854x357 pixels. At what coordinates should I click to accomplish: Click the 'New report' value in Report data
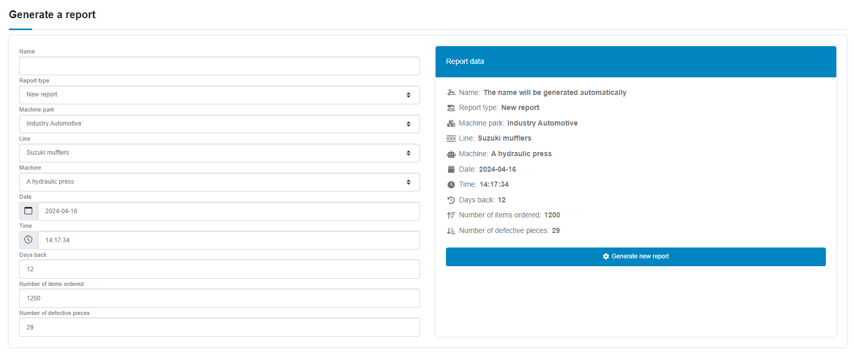520,107
